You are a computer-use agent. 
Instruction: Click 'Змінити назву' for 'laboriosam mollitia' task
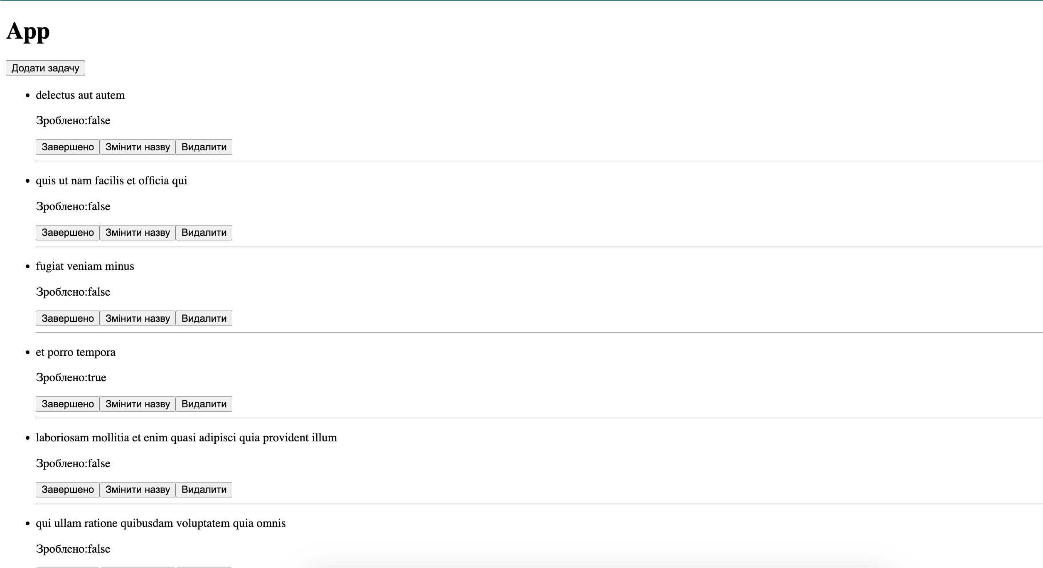[x=138, y=490]
